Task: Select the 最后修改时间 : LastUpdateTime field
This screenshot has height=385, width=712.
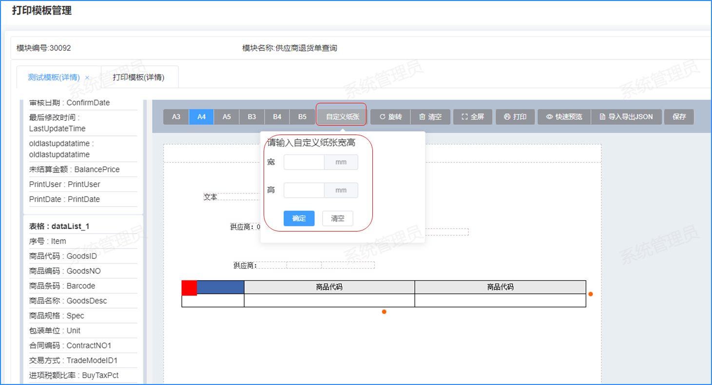Action: tap(83, 123)
